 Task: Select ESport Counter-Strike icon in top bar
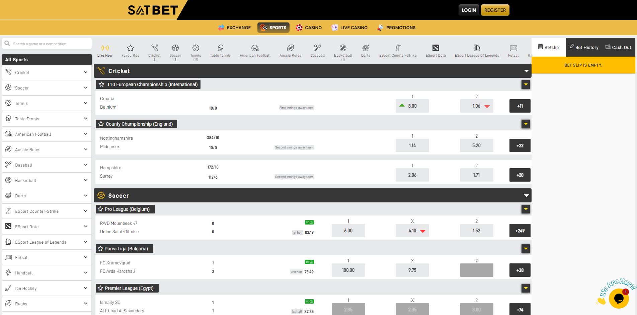click(398, 48)
